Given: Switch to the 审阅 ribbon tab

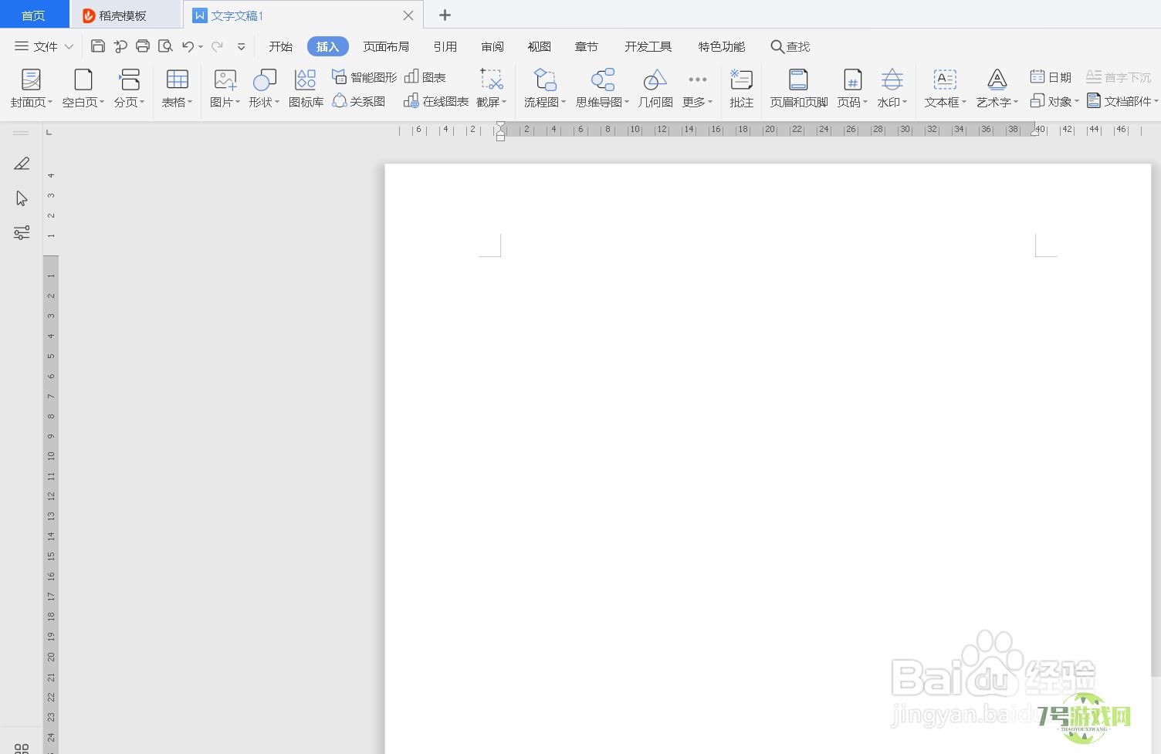Looking at the screenshot, I should tap(492, 46).
